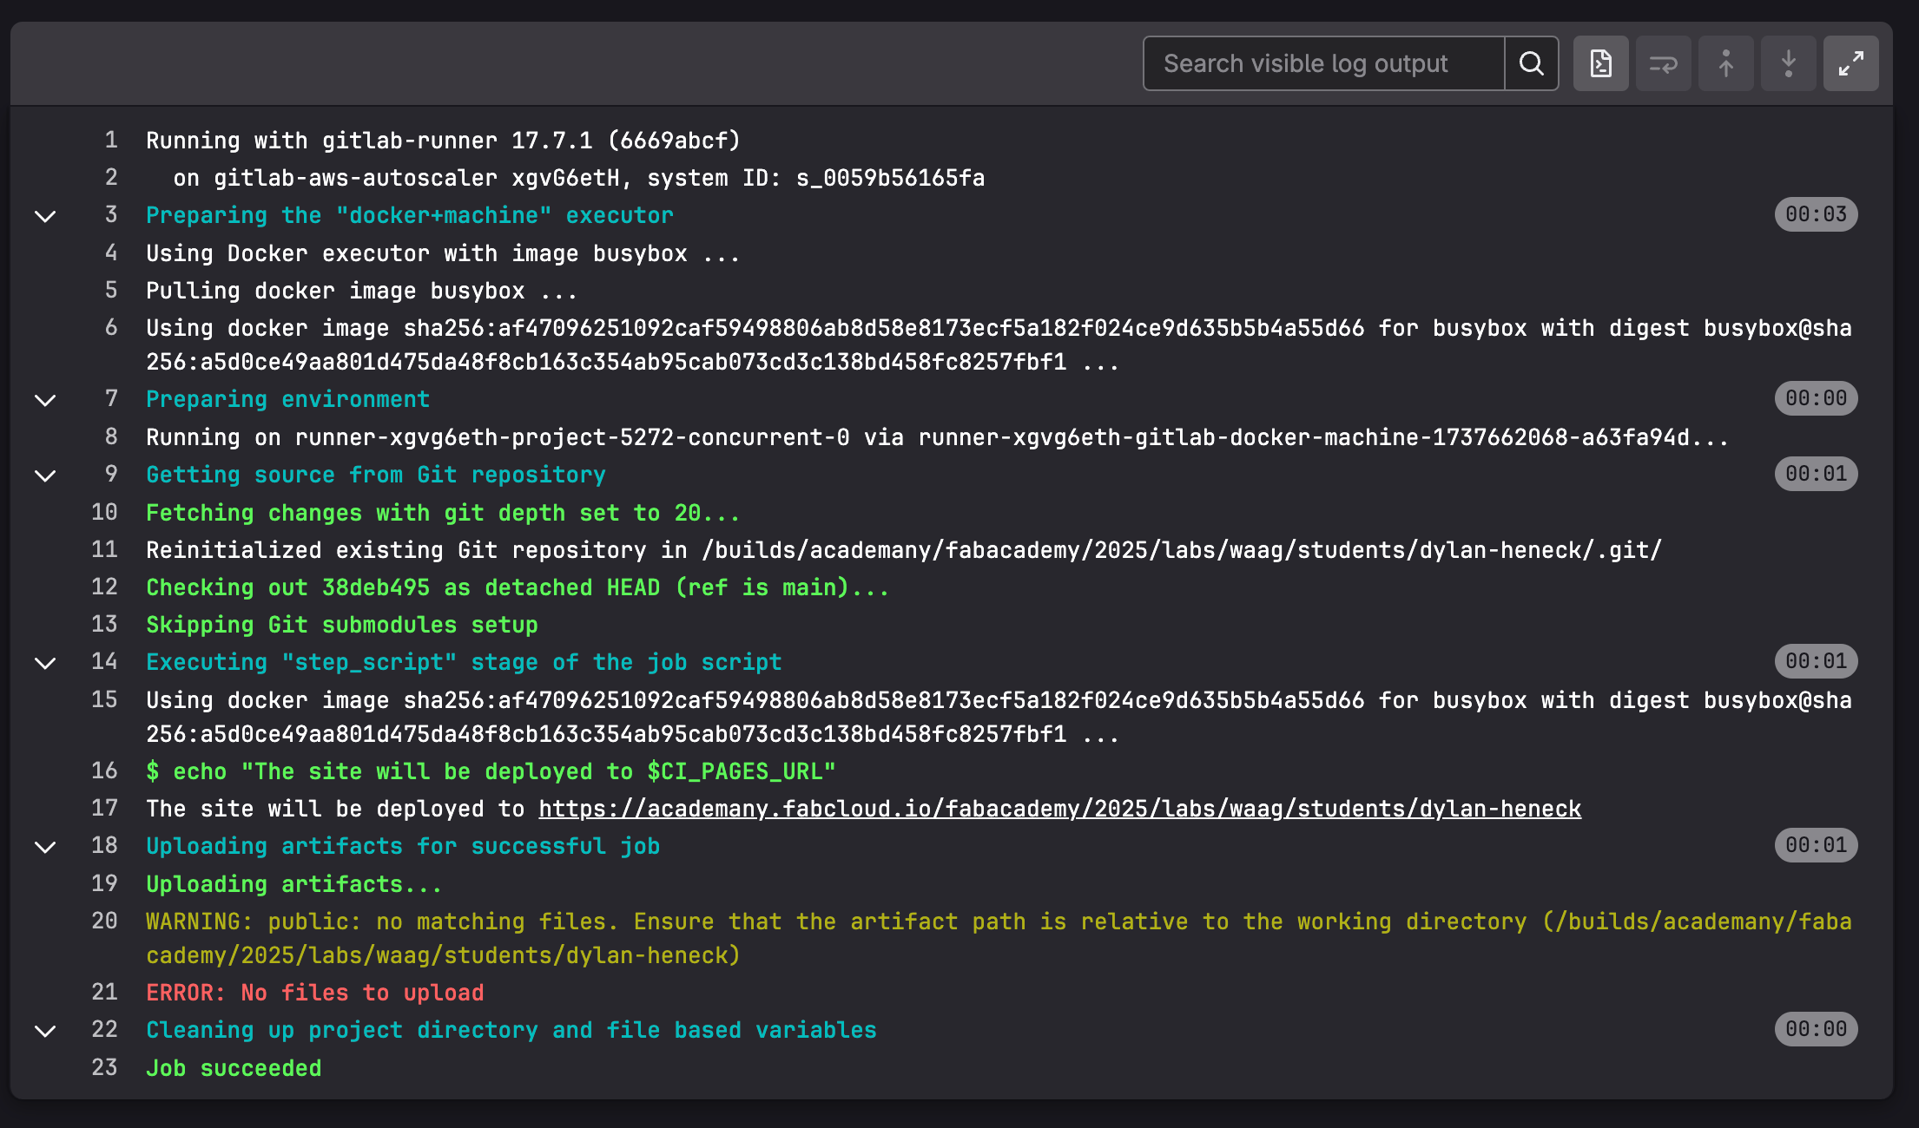Click the 'on gitlab-aws-autoscaler xgvG6etH' line
1919x1128 pixels.
click(x=579, y=178)
